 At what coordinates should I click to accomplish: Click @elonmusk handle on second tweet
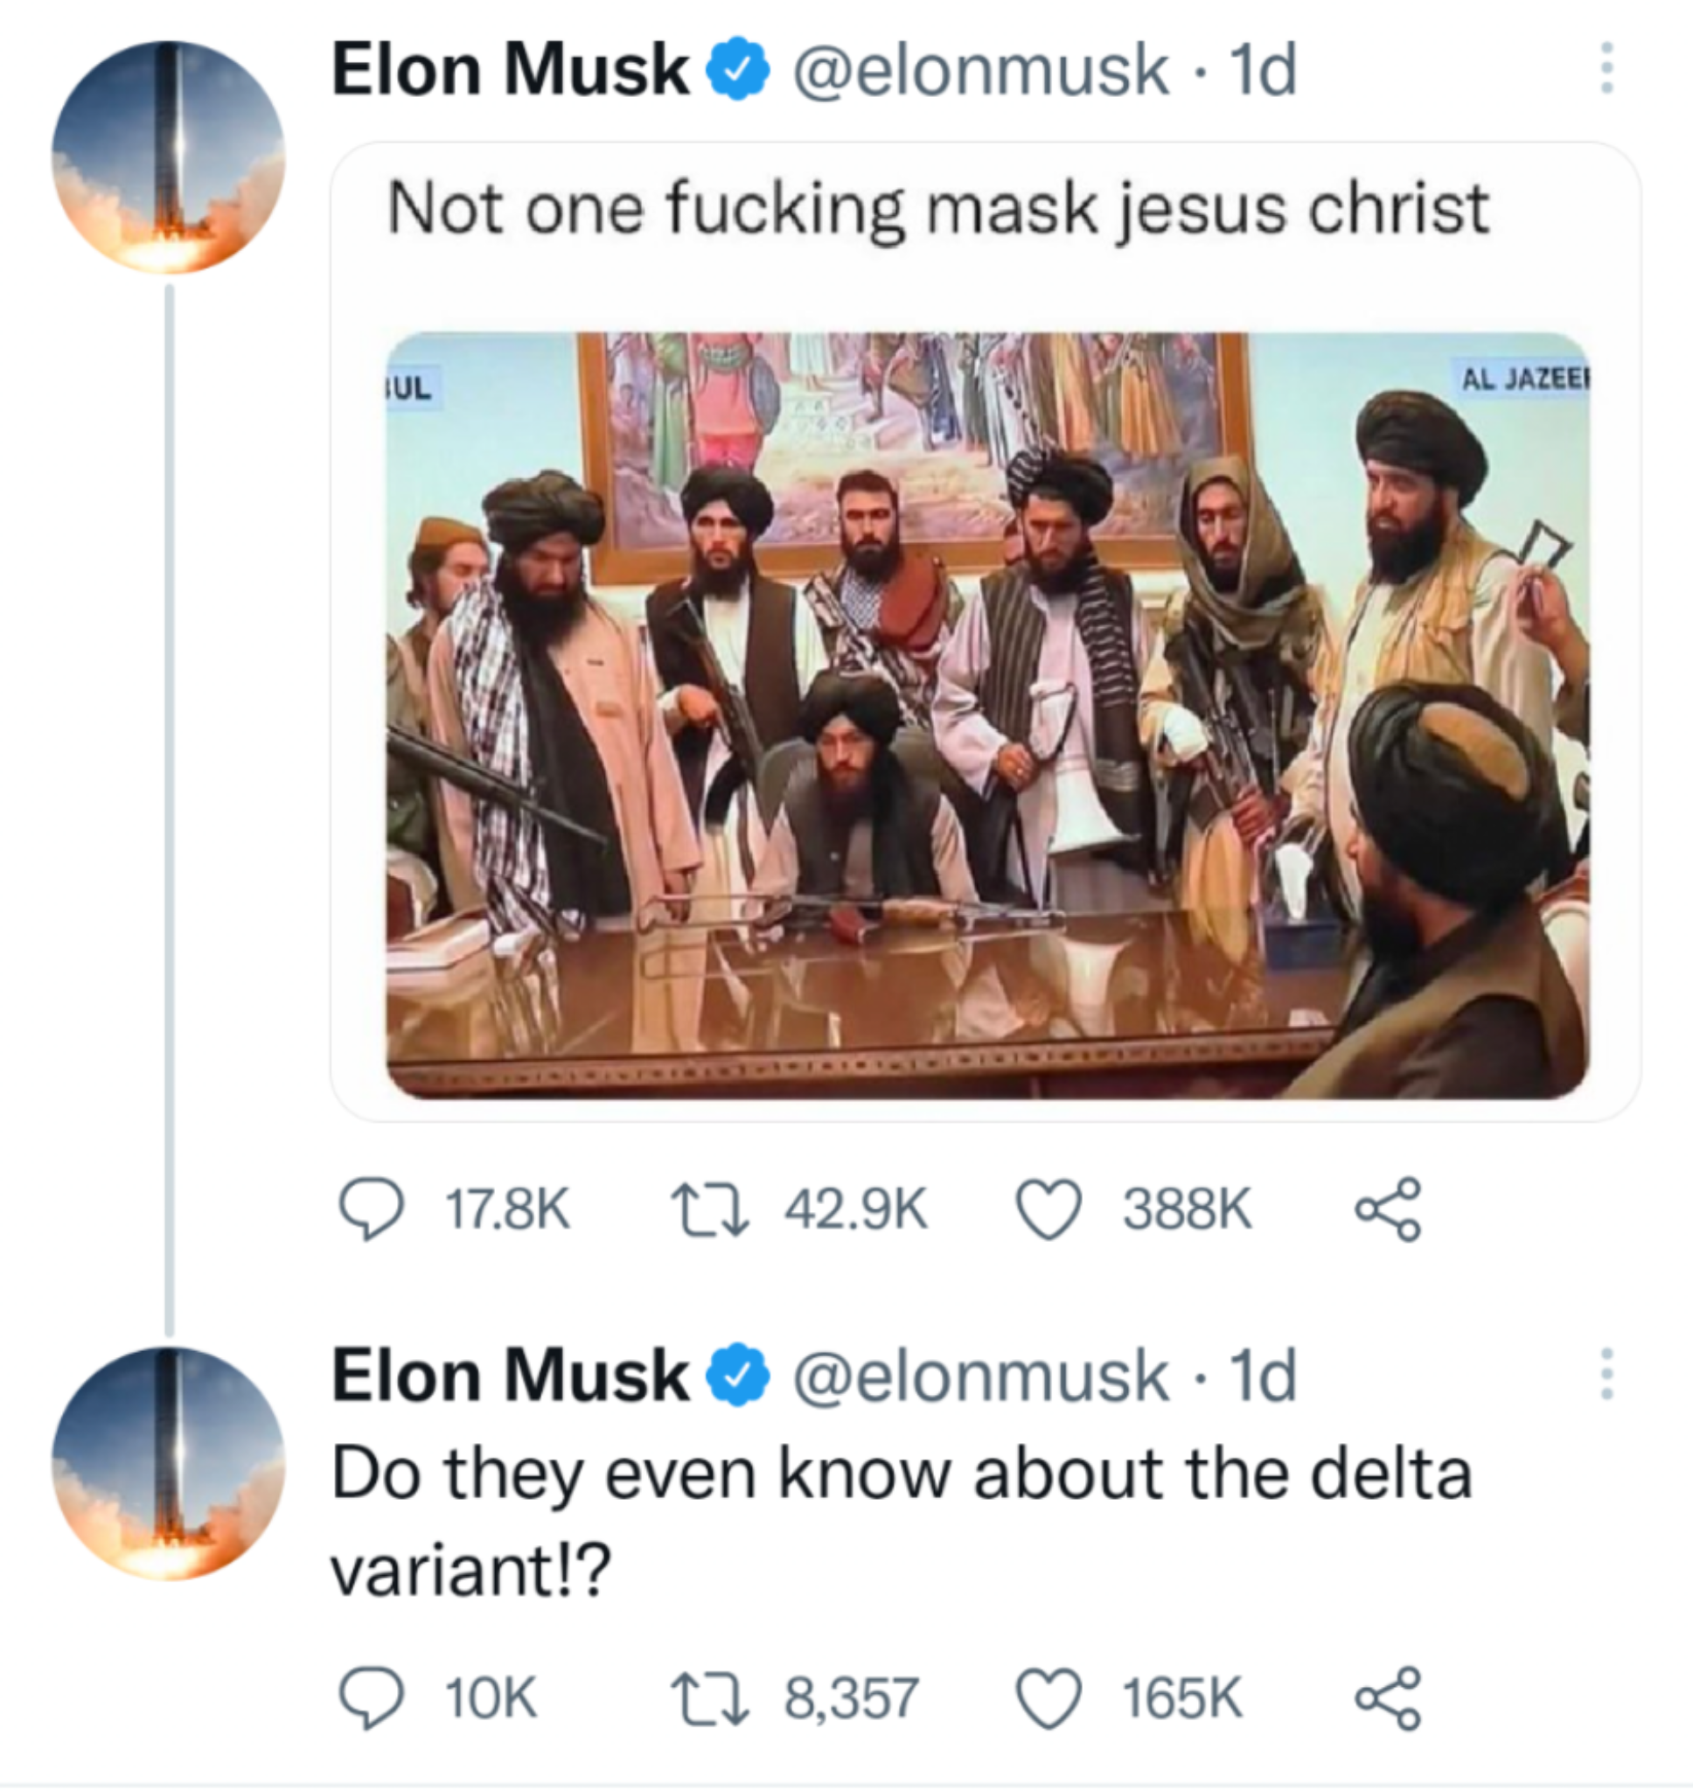pos(979,1376)
